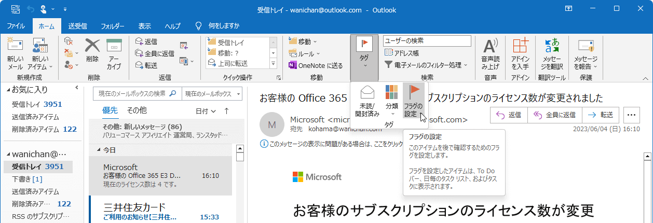Viewport: 653px width, 223px height.
Task: Show the 優先 focused inbox tab
Action: (x=110, y=110)
